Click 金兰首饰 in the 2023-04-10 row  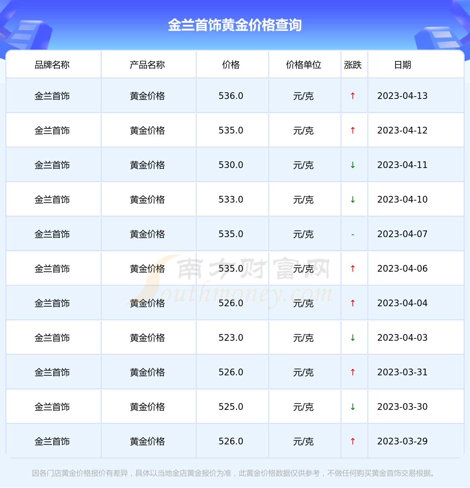[52, 200]
